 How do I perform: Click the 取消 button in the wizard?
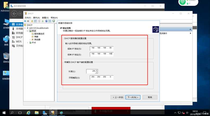pos(150,97)
